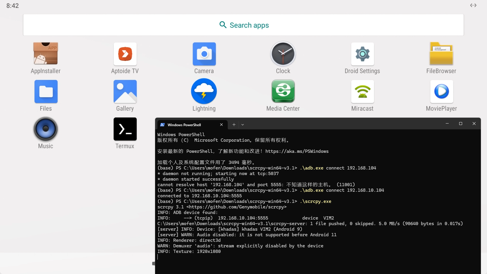
Task: Launch the Music app
Action: point(46,129)
